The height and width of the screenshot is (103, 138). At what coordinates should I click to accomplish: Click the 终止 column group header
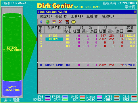[111, 28]
